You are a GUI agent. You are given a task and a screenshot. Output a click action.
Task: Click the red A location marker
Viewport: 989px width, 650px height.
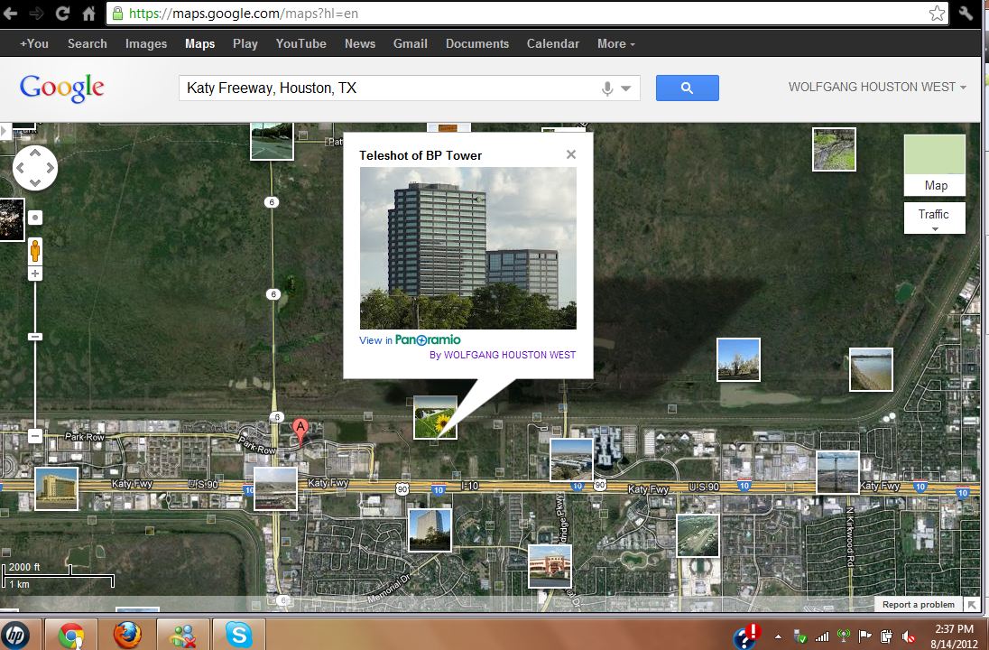[x=300, y=431]
